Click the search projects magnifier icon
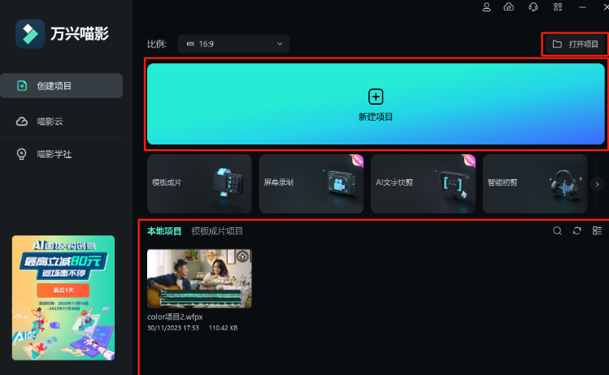 tap(557, 231)
